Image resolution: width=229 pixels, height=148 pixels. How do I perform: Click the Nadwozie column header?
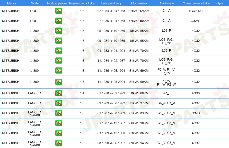click(x=167, y=3)
